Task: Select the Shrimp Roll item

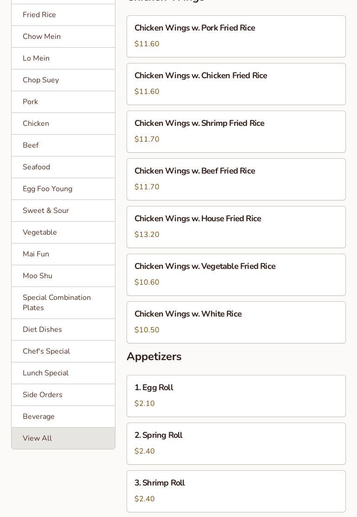Action: (236, 491)
